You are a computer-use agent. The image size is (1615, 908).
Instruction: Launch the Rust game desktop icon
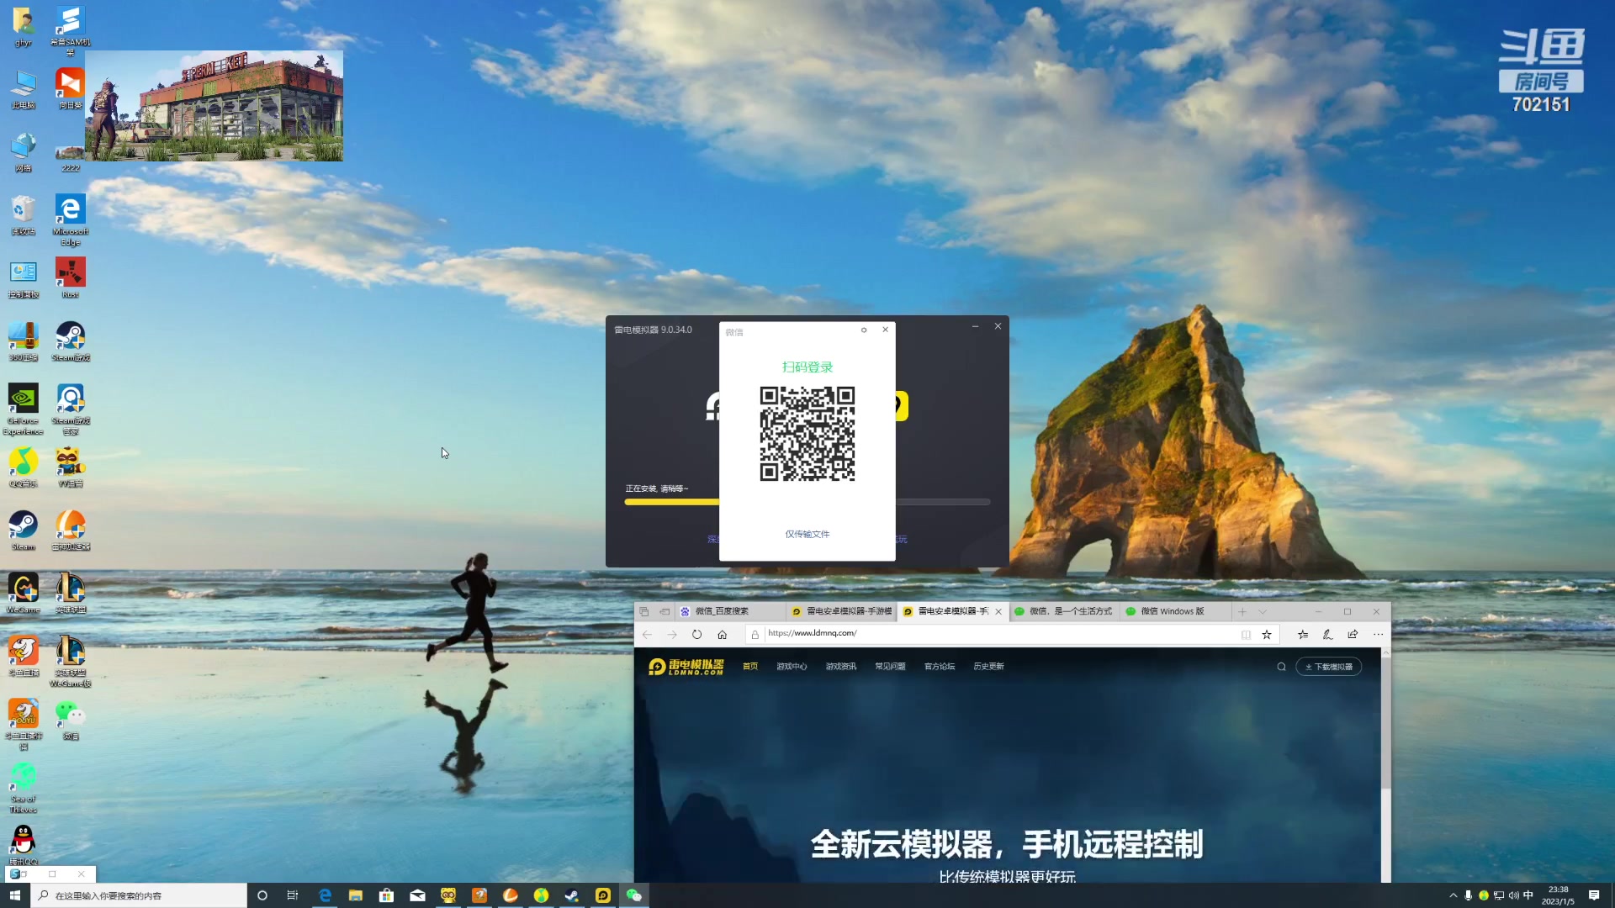71,278
